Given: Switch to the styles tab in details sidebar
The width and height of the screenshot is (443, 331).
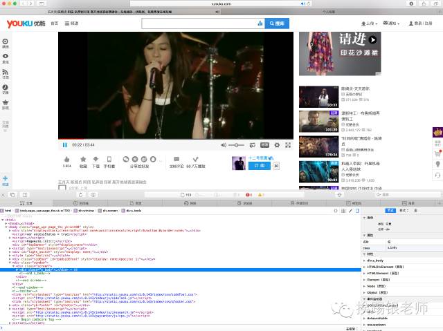Looking at the screenshot, I should click(404, 210).
